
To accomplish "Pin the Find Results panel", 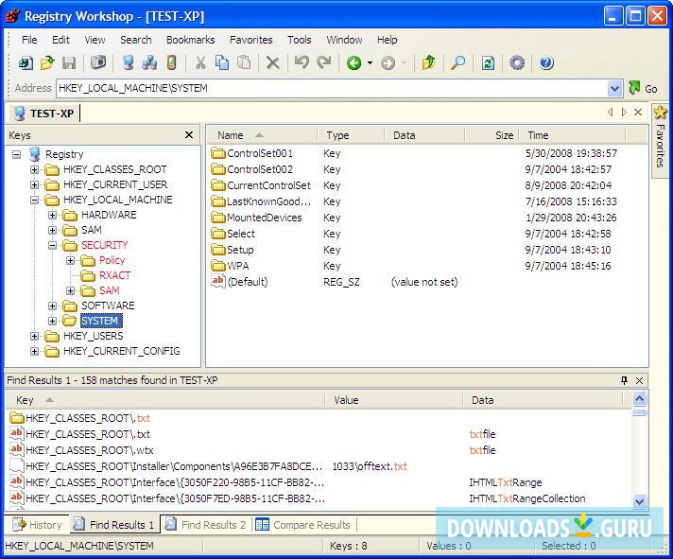I will coord(624,380).
